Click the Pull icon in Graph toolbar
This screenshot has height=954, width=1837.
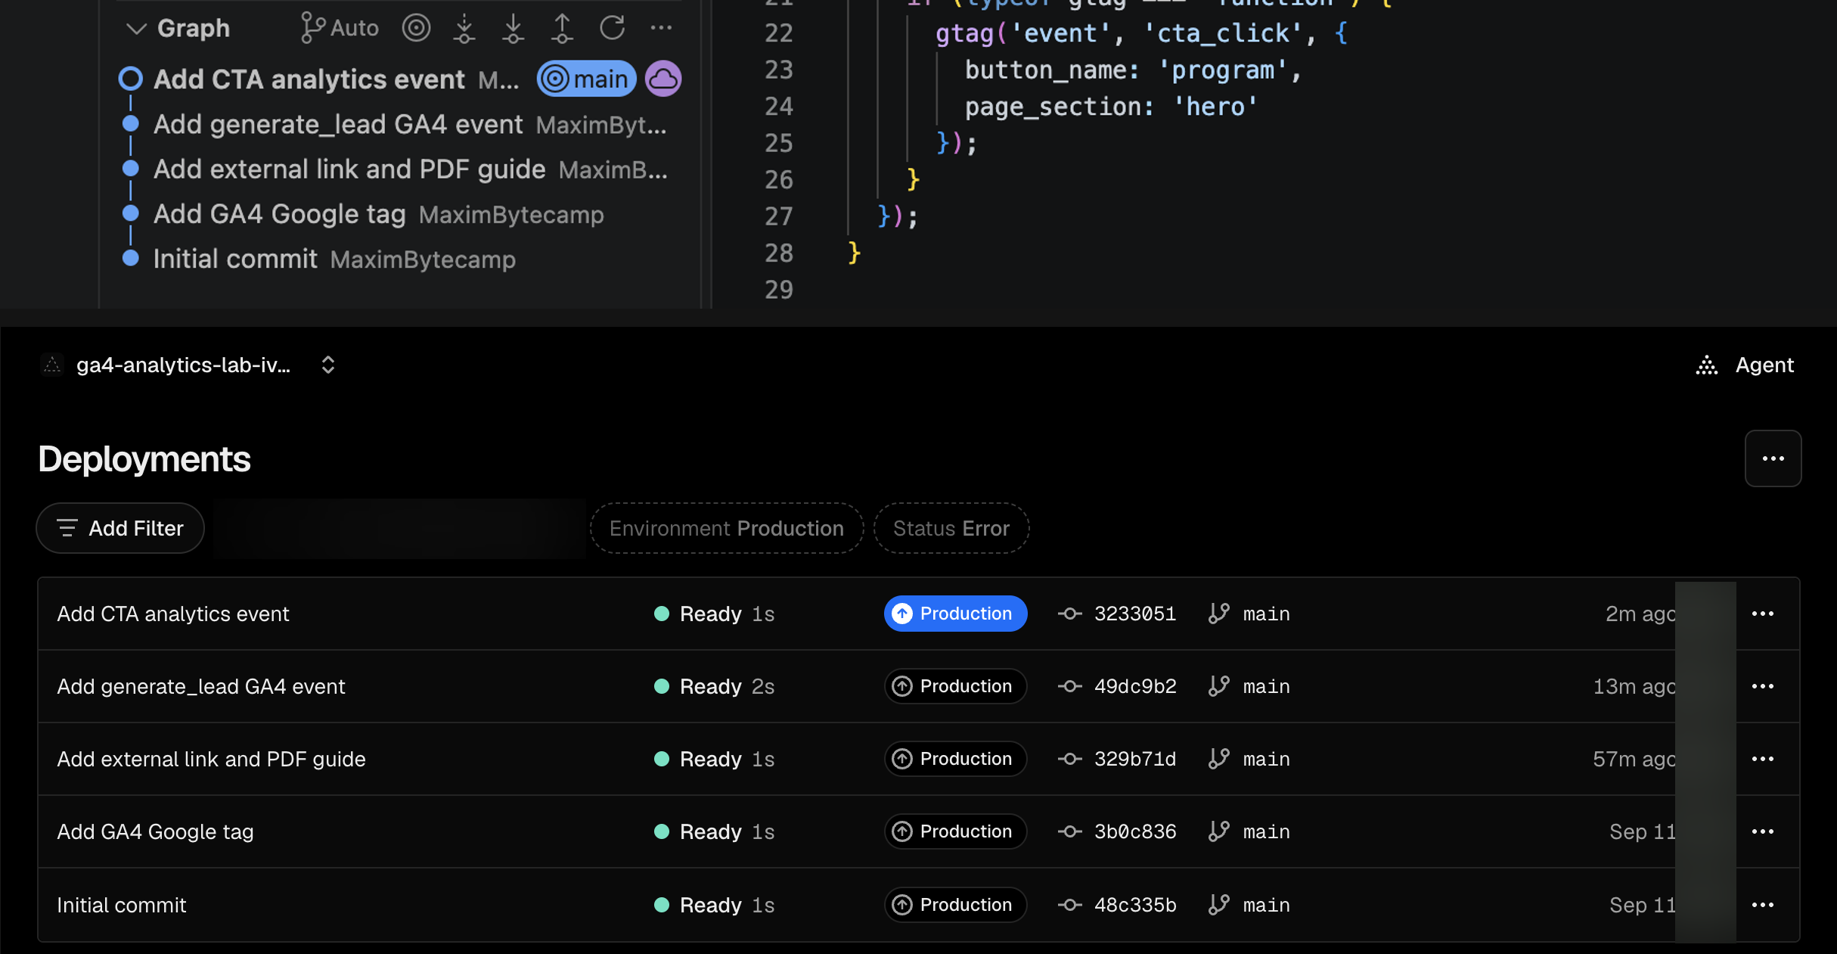[514, 28]
